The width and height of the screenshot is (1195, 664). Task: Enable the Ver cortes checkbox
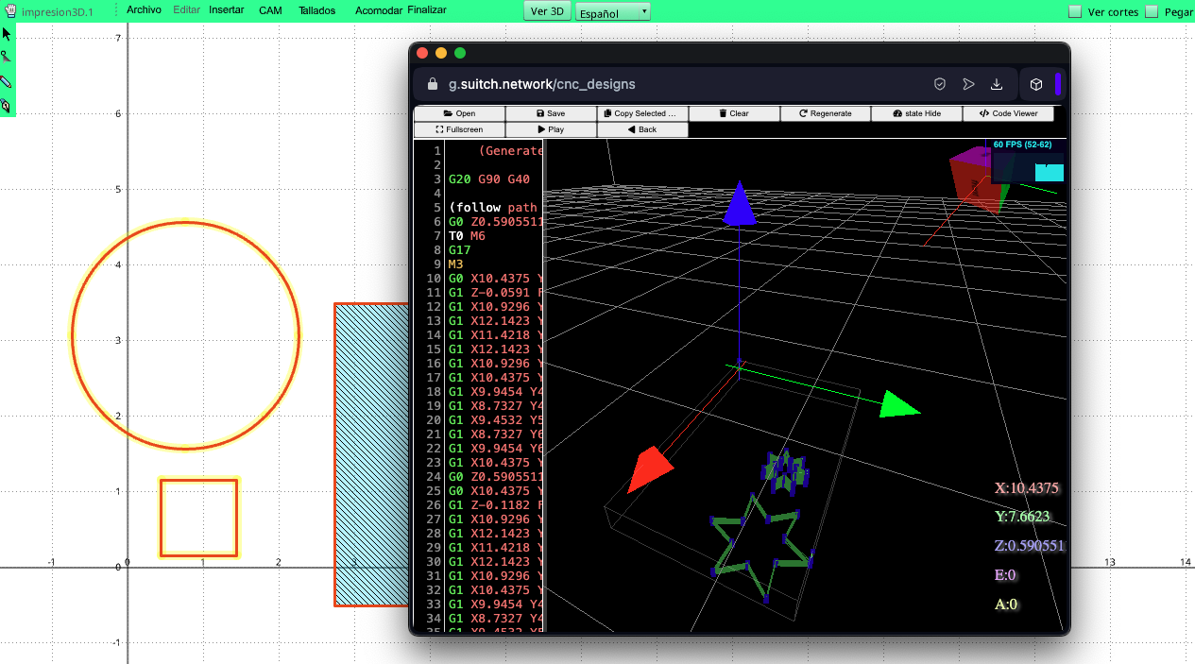pyautogui.click(x=1075, y=12)
